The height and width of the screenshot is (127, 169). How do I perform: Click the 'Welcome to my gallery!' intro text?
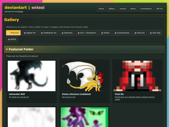(x=47, y=27)
